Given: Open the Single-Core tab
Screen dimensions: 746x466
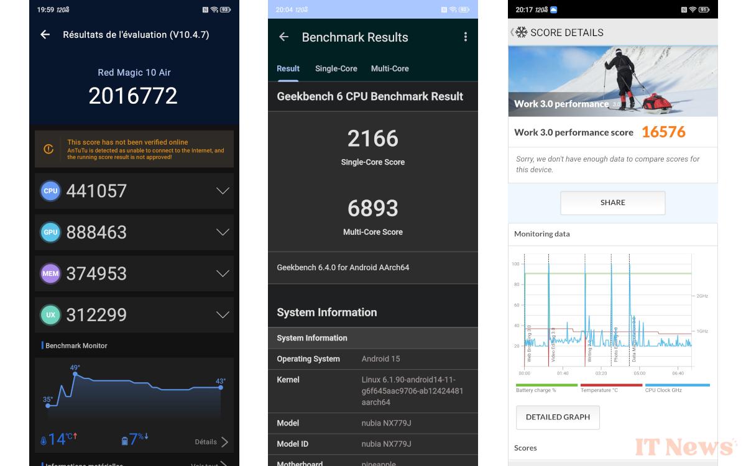Looking at the screenshot, I should (x=336, y=68).
